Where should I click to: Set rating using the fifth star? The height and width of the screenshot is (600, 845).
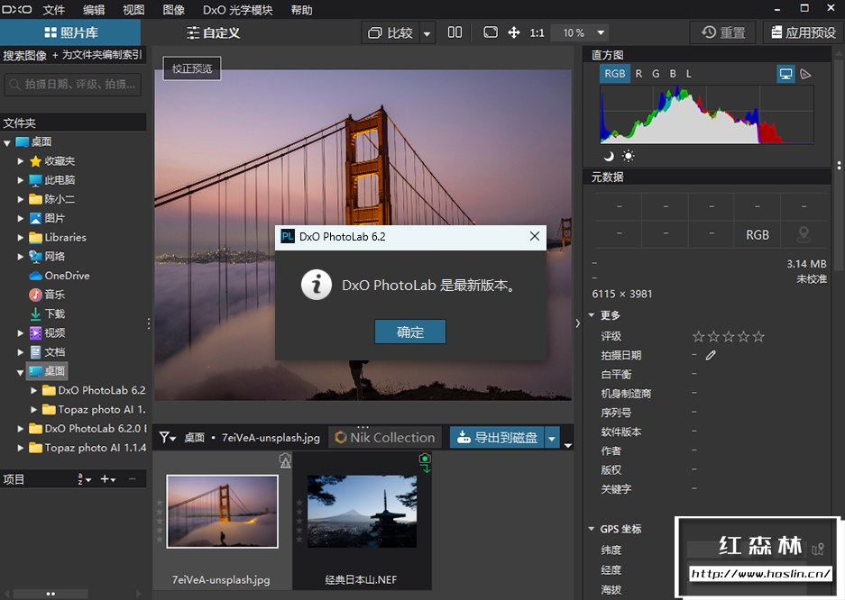pos(758,336)
